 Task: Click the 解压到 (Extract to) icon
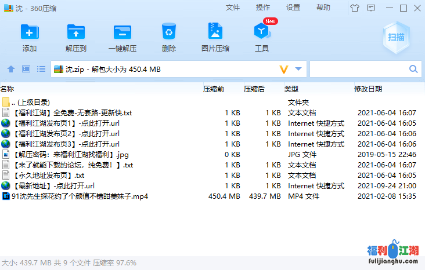coord(76,32)
